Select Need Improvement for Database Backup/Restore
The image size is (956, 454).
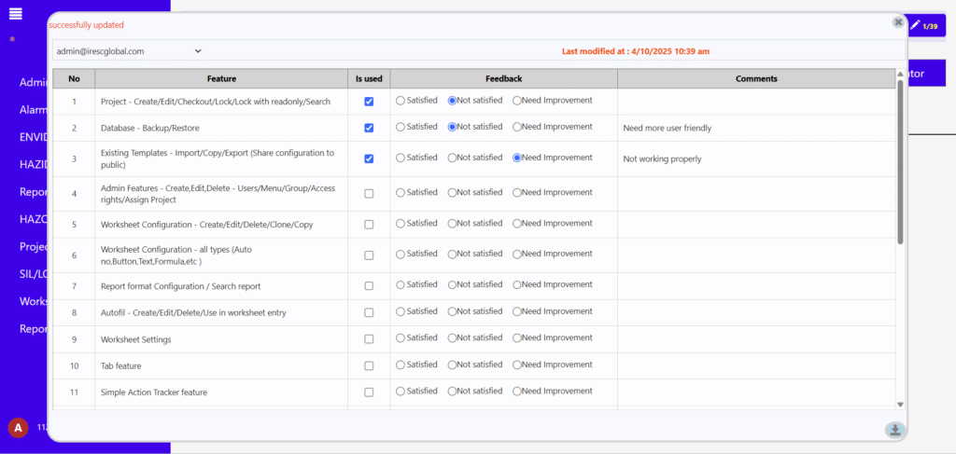pyautogui.click(x=517, y=127)
